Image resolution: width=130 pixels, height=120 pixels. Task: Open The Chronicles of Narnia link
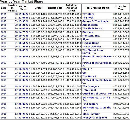(x=93, y=51)
